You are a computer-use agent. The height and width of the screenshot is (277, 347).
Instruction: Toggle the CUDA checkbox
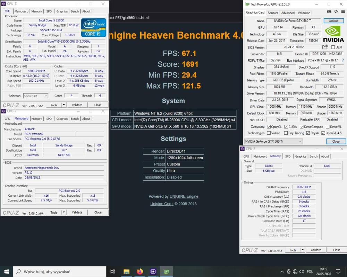pos(286,127)
